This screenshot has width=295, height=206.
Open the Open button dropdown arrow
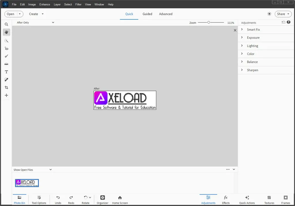click(20, 14)
